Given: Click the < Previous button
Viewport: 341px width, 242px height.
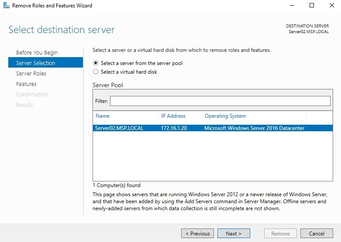Looking at the screenshot, I should point(197,233).
